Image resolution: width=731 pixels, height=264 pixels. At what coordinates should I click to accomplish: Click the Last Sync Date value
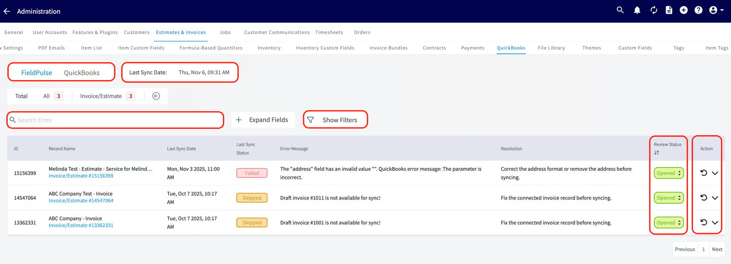[x=204, y=73]
